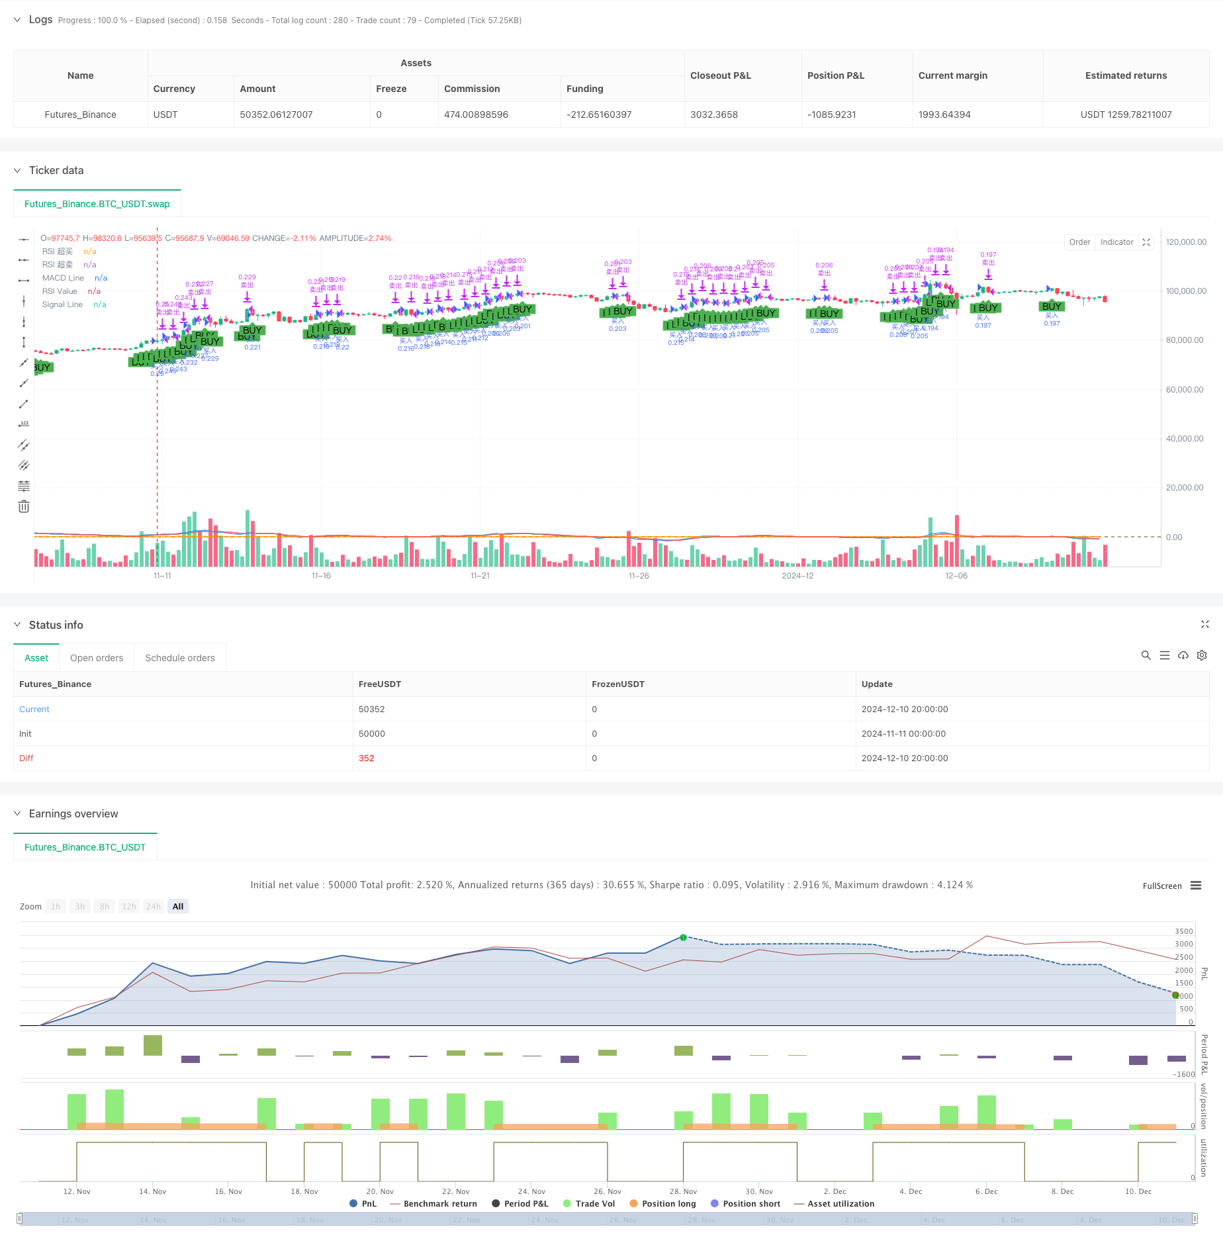Open the earnings chart hamburger menu
The height and width of the screenshot is (1245, 1223).
(1196, 886)
